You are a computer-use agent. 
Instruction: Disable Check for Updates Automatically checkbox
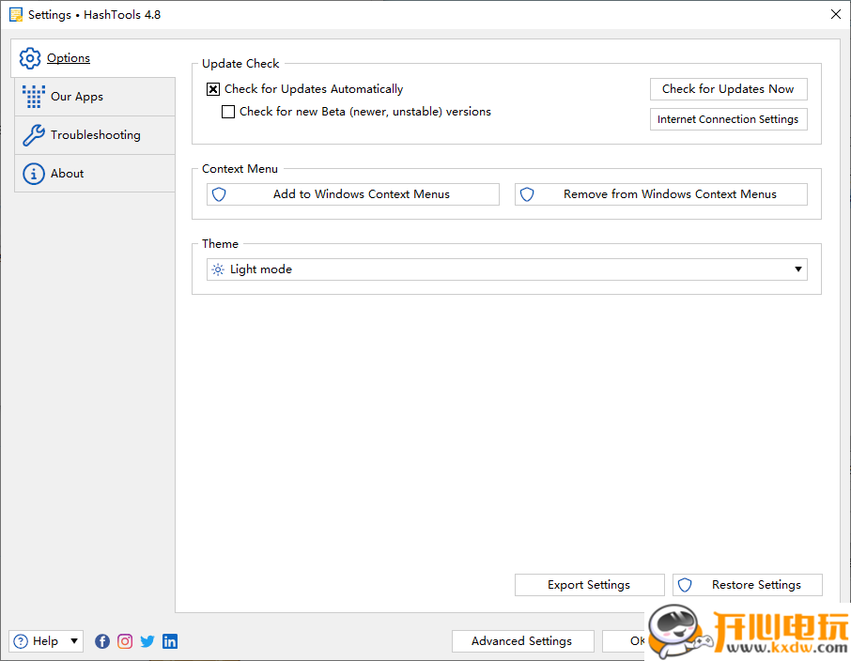(x=213, y=89)
